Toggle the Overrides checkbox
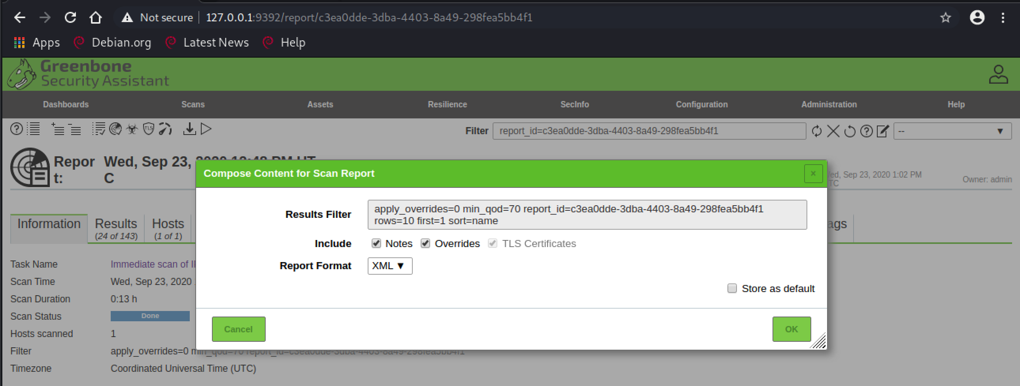Screen dimensions: 1020x386 click(x=425, y=244)
